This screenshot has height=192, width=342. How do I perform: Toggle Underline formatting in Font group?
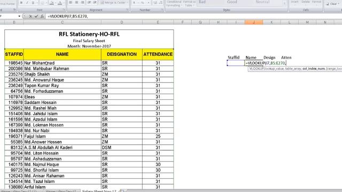(33, 3)
